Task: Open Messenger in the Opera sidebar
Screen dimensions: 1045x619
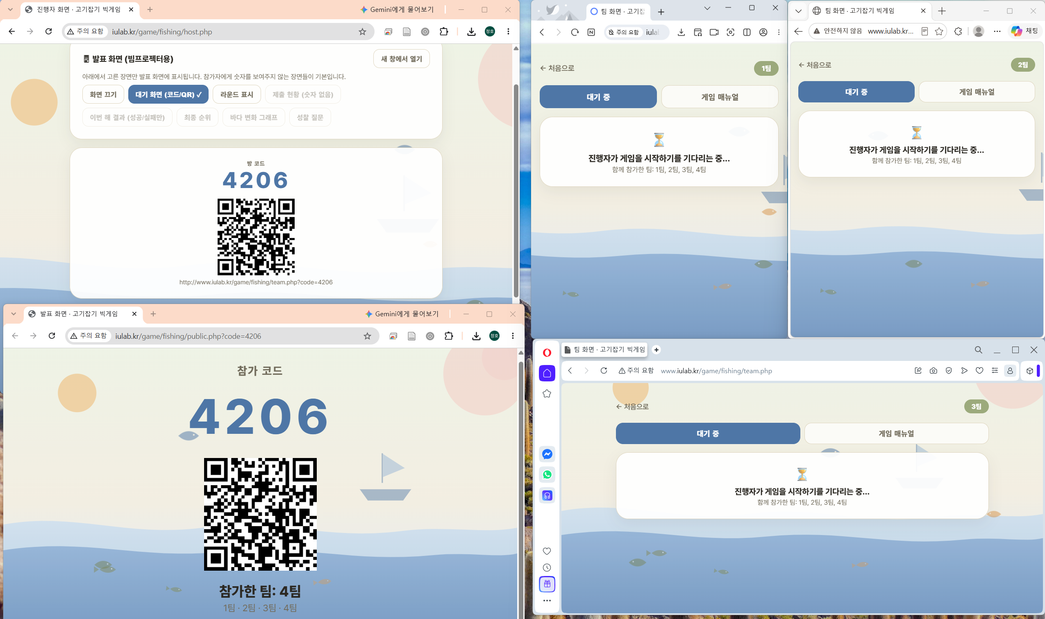Action: pos(547,454)
